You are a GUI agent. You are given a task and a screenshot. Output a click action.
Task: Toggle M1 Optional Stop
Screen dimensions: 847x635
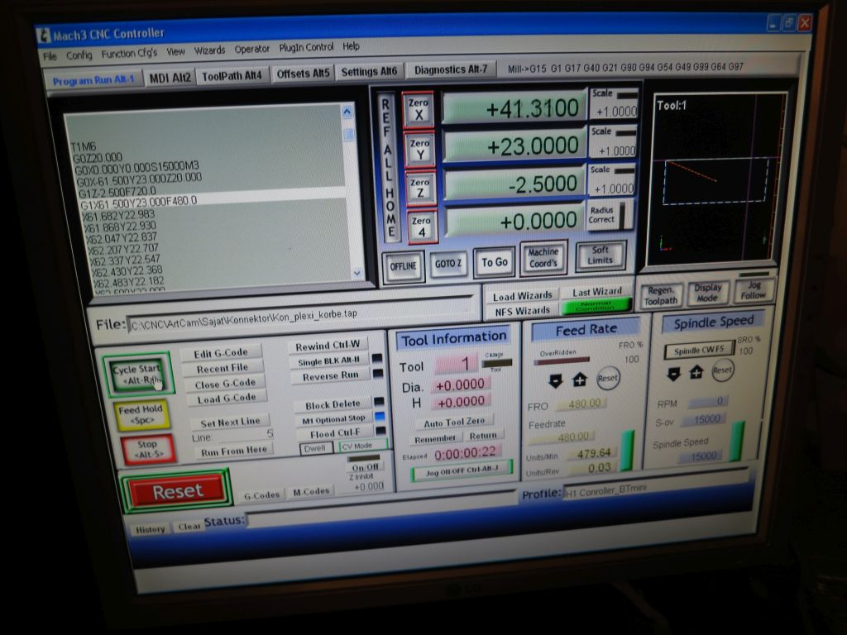point(334,419)
